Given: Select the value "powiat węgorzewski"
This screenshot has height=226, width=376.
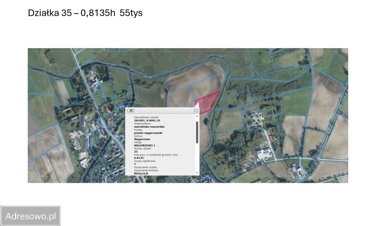Looking at the screenshot, I should (148, 133).
